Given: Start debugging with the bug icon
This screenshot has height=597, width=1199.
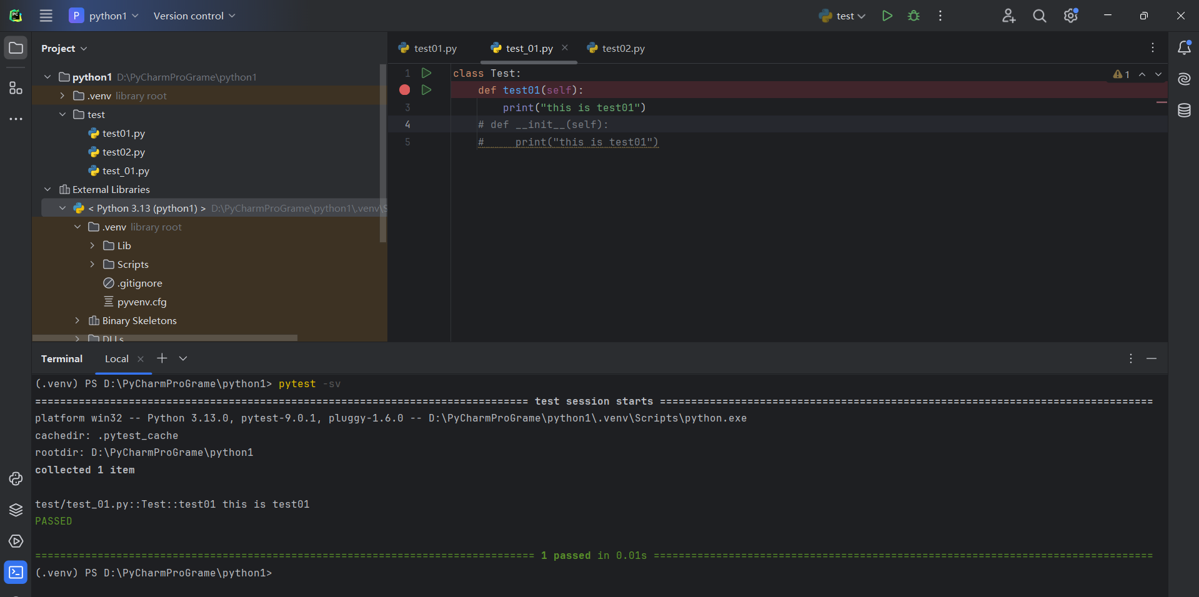Looking at the screenshot, I should (913, 16).
